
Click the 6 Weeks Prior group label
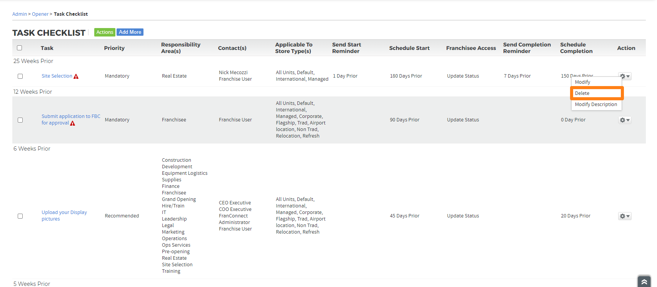32,149
